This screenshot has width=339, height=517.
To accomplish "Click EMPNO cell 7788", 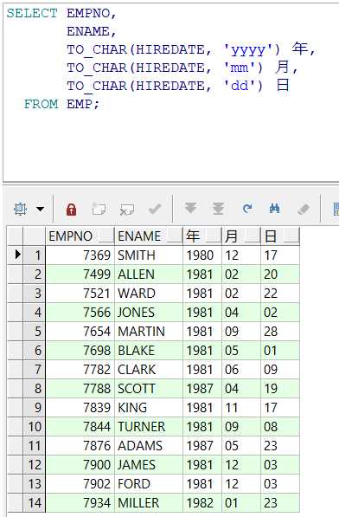I will coord(80,389).
